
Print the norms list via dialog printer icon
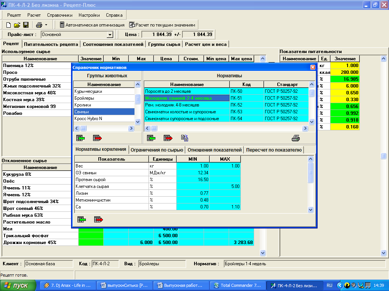coord(296,138)
